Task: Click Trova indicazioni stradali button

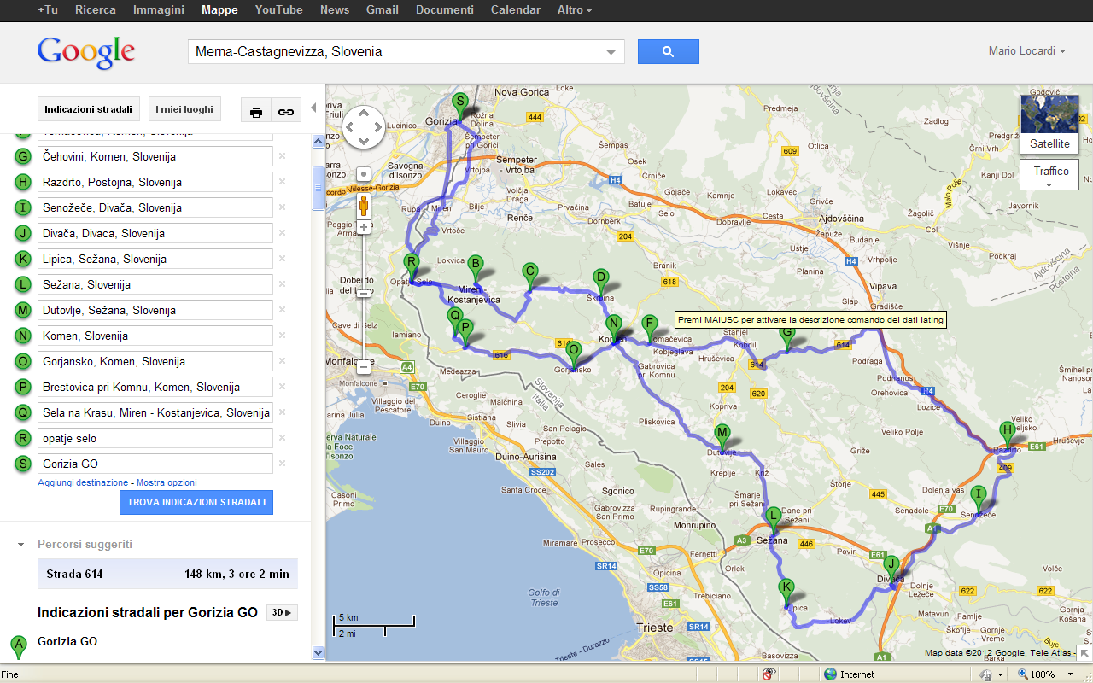Action: tap(196, 502)
